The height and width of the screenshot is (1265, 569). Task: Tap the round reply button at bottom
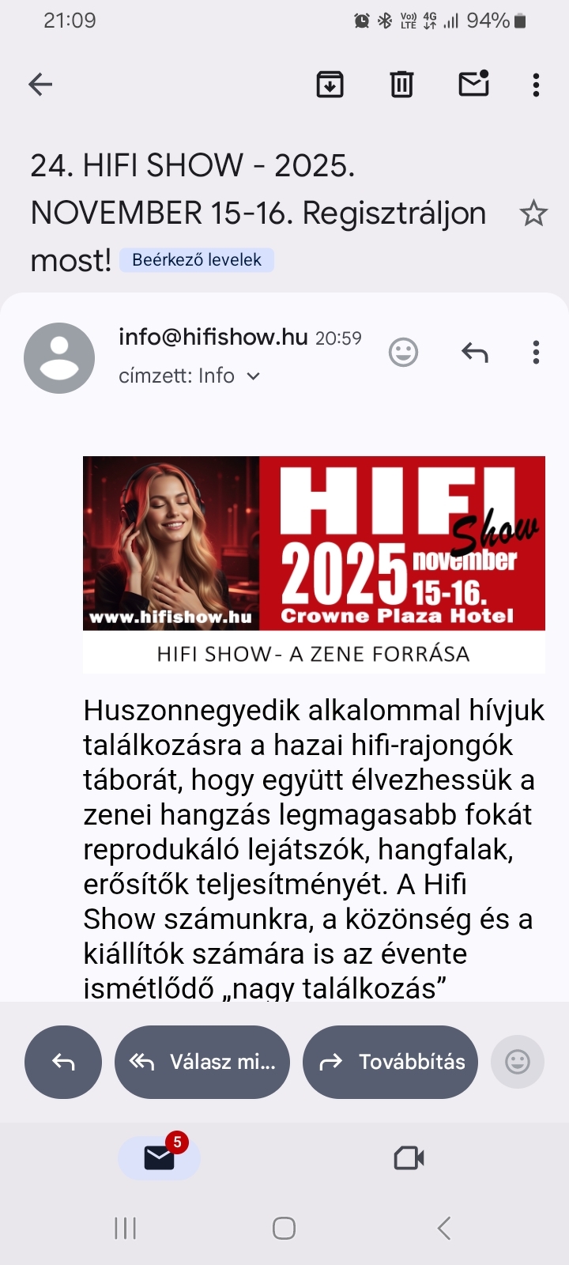[x=63, y=1062]
